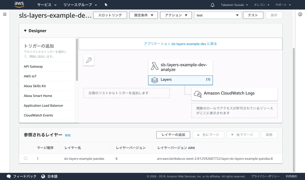Open the オレゴン region menu
This screenshot has height=180, width=305.
point(262,5)
